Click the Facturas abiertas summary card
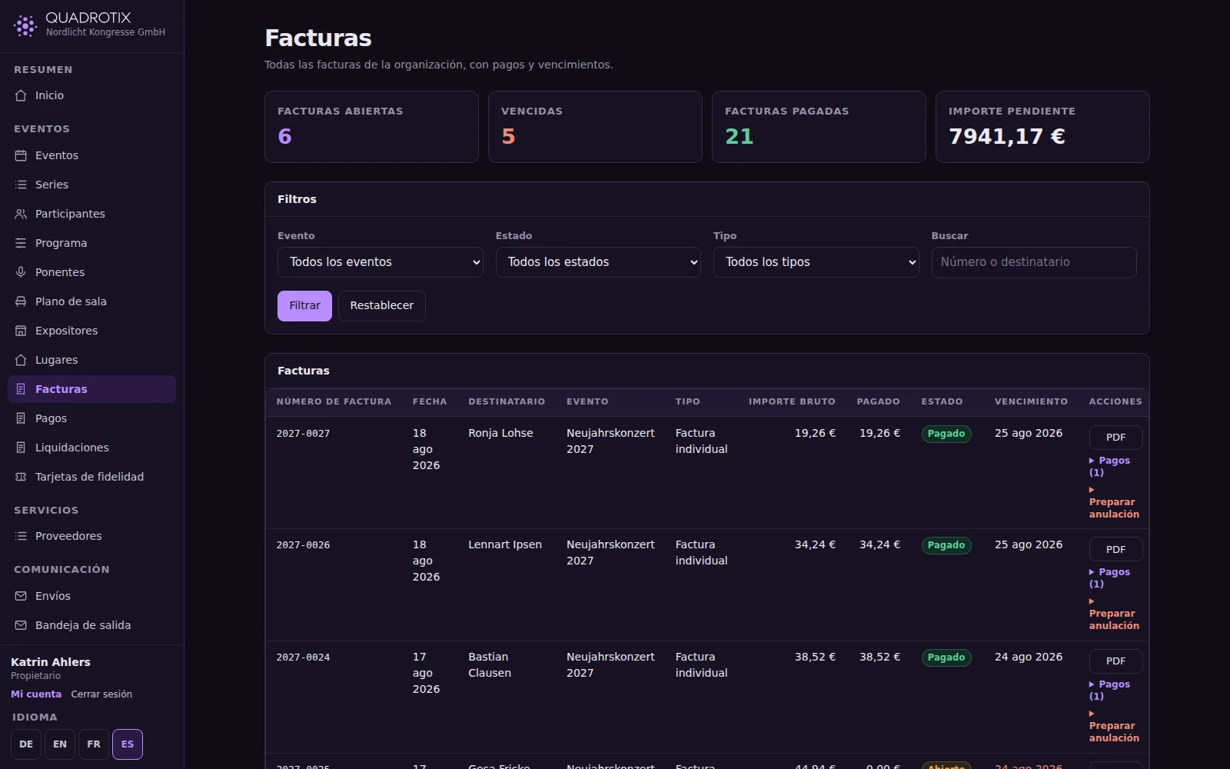 (371, 127)
